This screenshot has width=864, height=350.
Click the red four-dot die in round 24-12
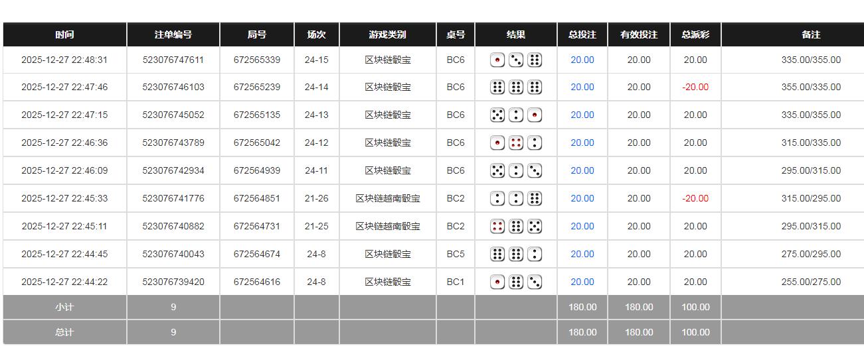click(x=516, y=143)
